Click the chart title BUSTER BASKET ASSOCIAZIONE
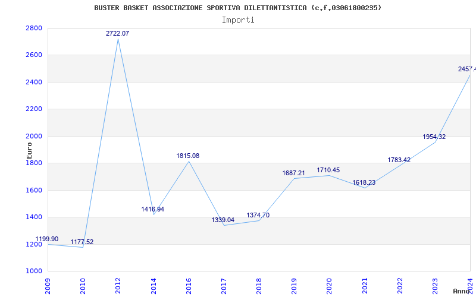 (x=238, y=8)
